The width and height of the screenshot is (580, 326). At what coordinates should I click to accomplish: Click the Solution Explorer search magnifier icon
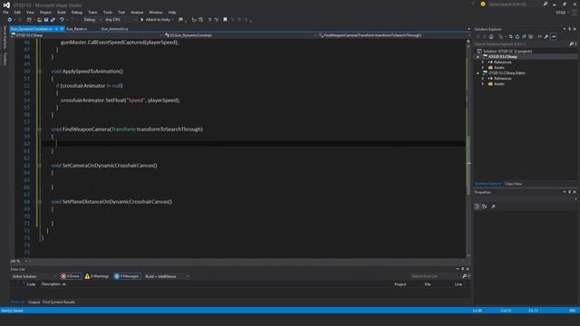572,44
